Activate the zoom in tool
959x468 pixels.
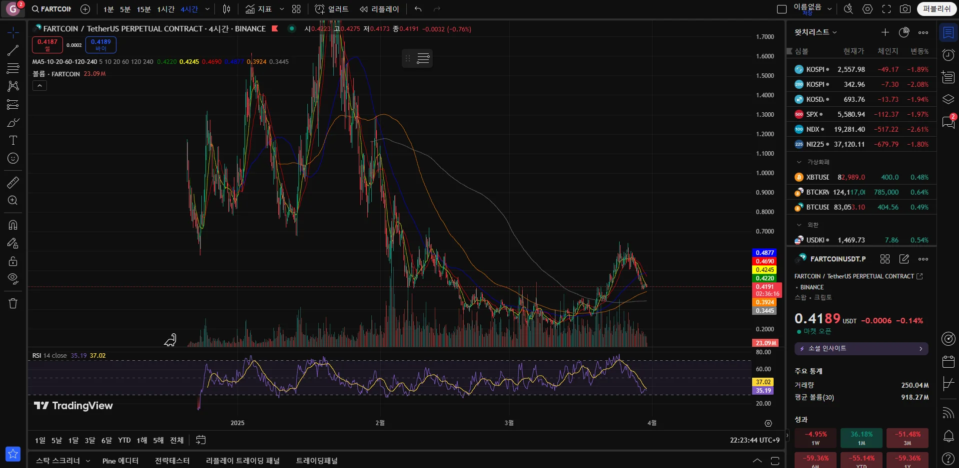tap(13, 201)
